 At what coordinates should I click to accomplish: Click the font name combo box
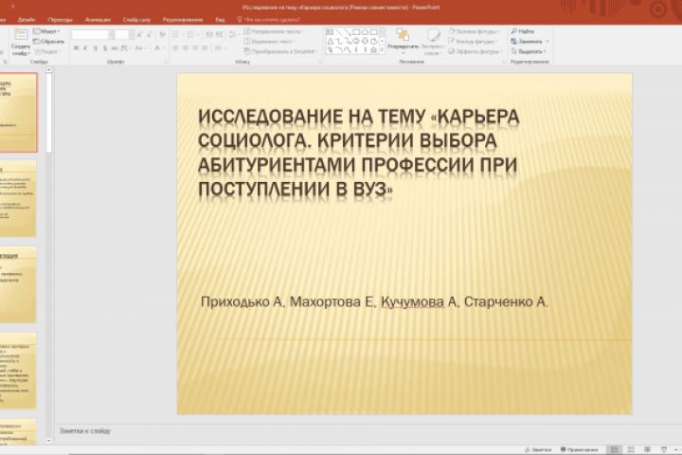pyautogui.click(x=93, y=34)
